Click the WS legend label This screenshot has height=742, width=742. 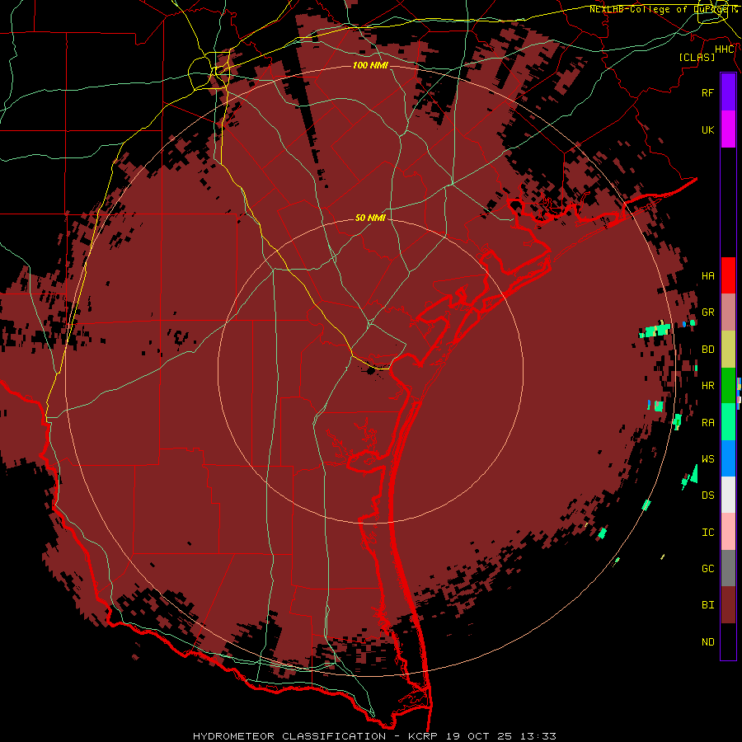click(x=707, y=458)
